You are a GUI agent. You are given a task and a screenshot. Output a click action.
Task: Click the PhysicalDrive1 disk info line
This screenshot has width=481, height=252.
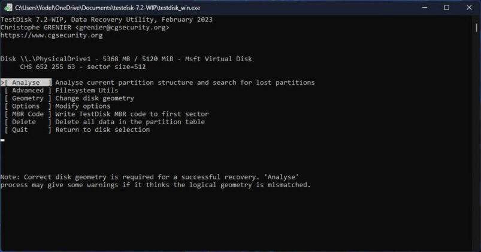126,59
